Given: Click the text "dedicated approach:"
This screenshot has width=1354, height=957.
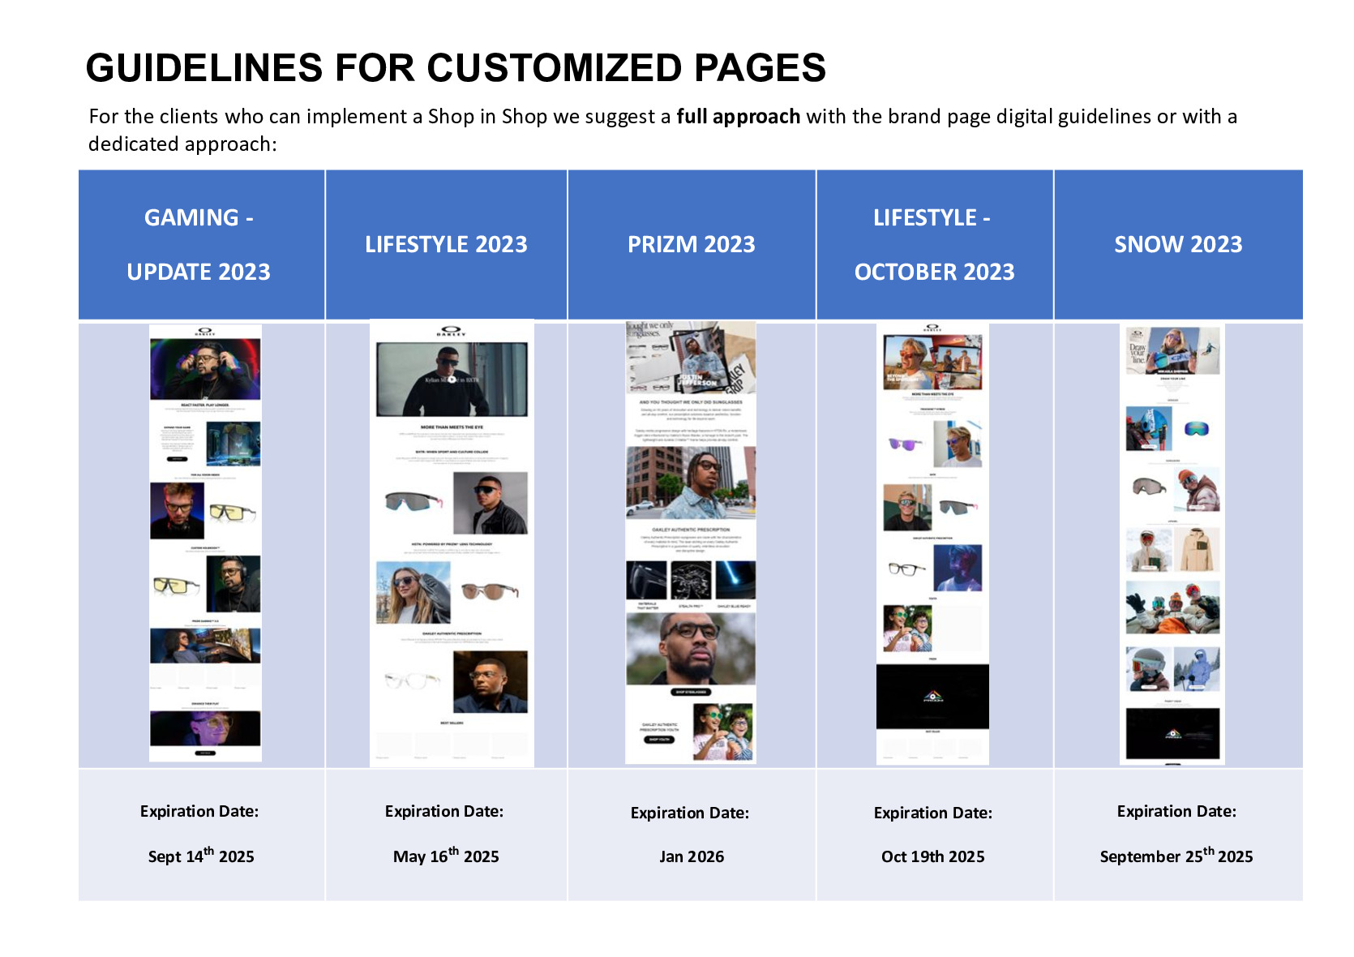Looking at the screenshot, I should [x=182, y=144].
